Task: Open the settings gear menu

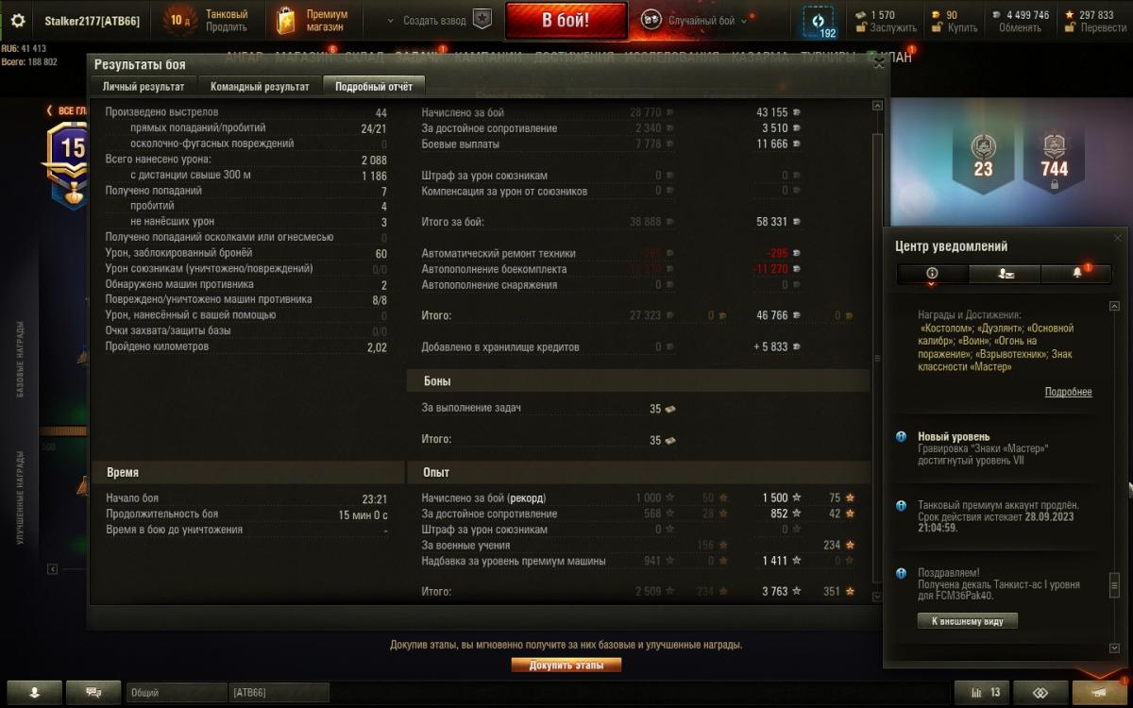Action: [x=18, y=20]
